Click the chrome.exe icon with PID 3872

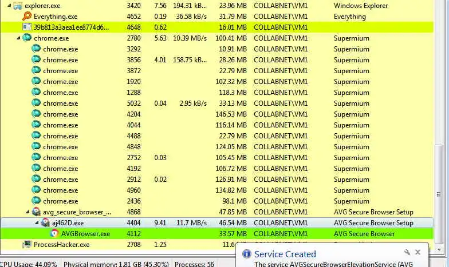(x=36, y=71)
